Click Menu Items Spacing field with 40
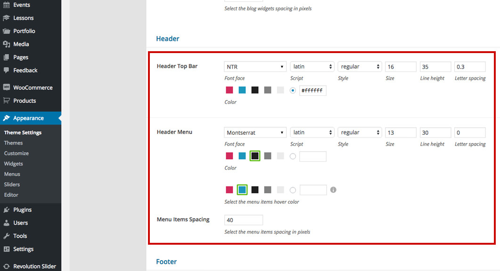 click(244, 220)
